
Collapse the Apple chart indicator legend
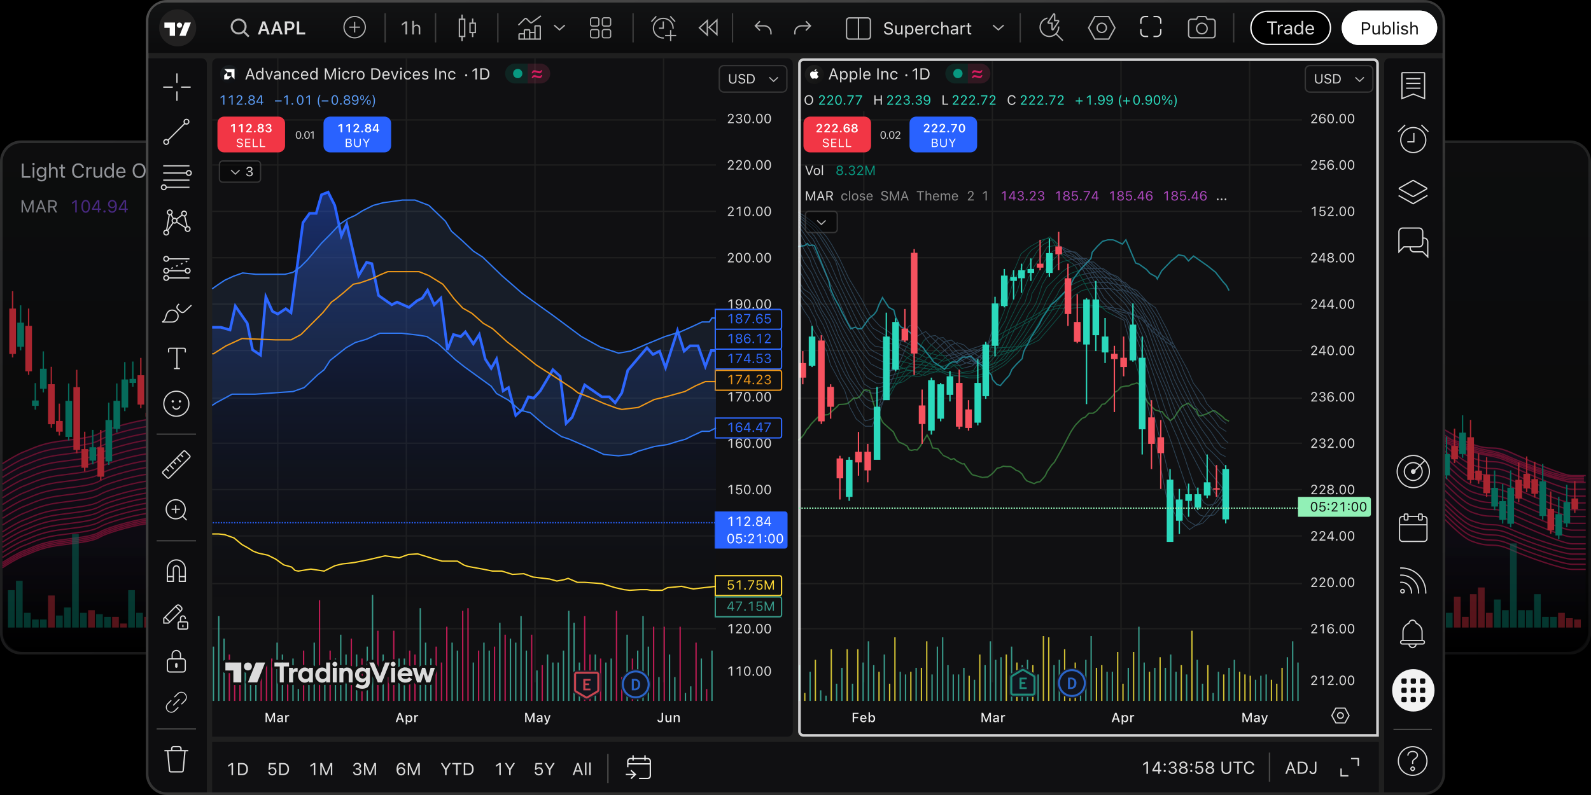coord(822,222)
